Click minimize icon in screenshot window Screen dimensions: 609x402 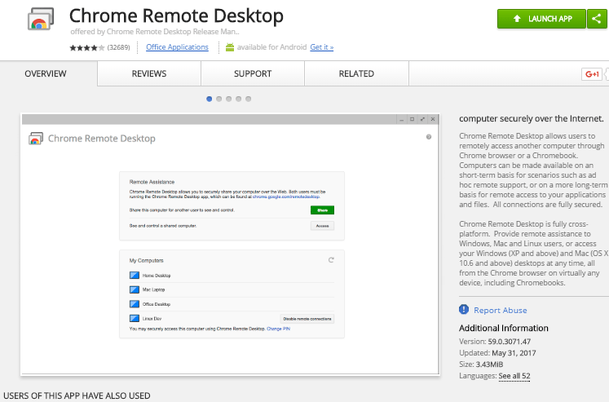[402, 120]
